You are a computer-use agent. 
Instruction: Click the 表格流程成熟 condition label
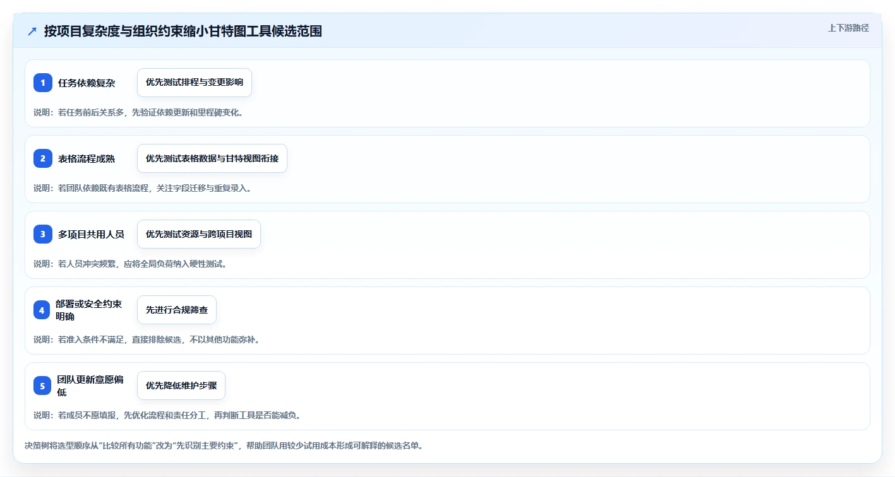[x=87, y=158]
